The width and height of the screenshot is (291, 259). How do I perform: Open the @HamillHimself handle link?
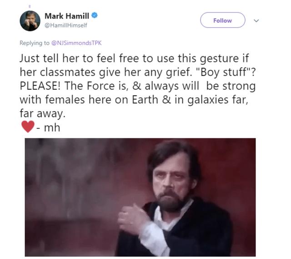point(65,25)
